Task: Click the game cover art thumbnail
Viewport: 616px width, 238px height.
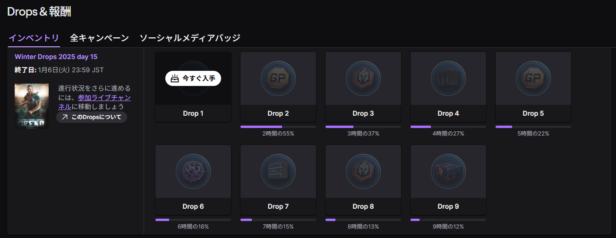Action: pyautogui.click(x=32, y=106)
